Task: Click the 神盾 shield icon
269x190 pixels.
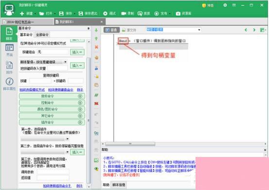Action: 204,5
